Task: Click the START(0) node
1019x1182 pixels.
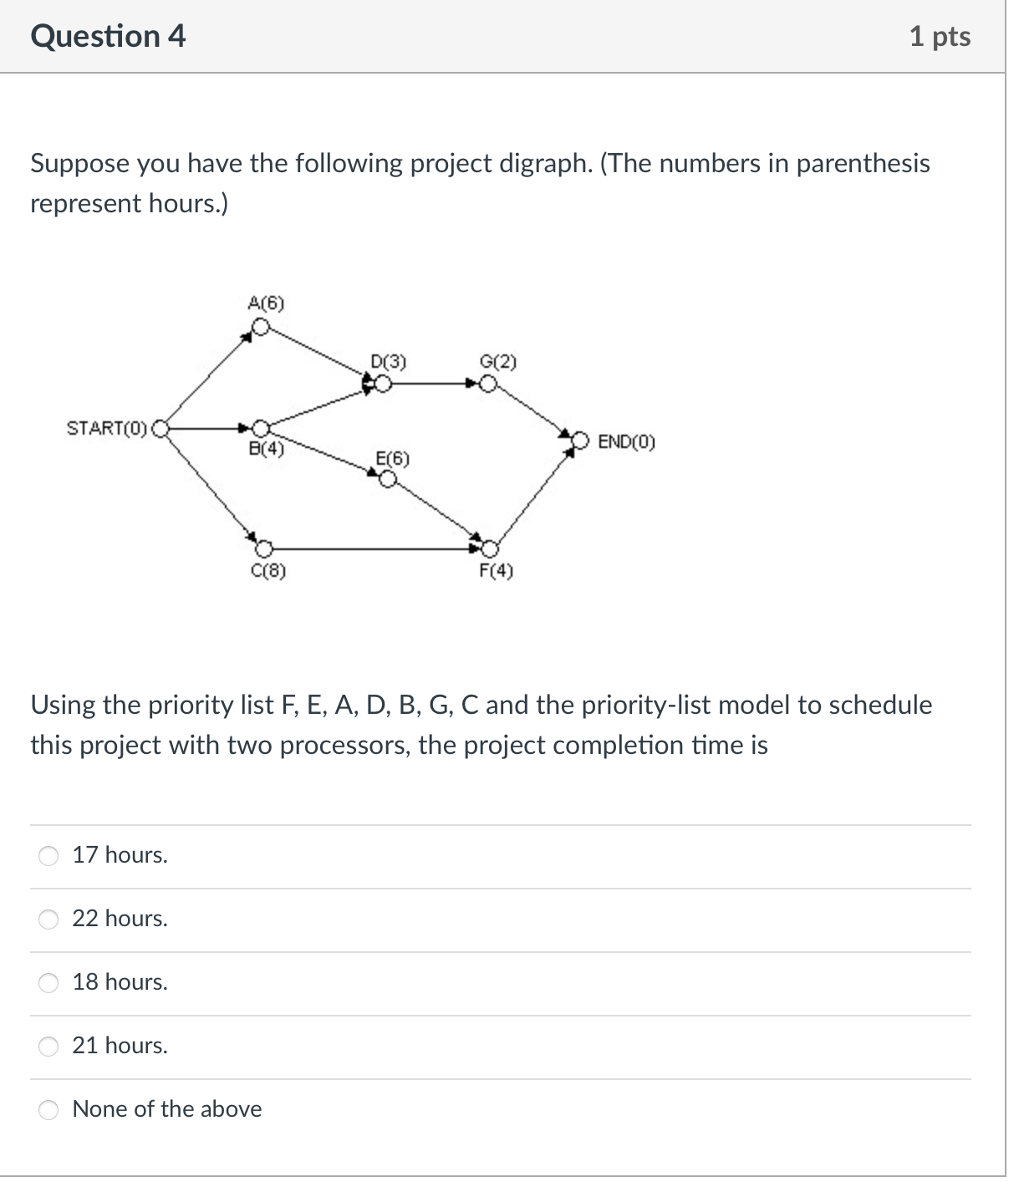Action: pos(161,429)
